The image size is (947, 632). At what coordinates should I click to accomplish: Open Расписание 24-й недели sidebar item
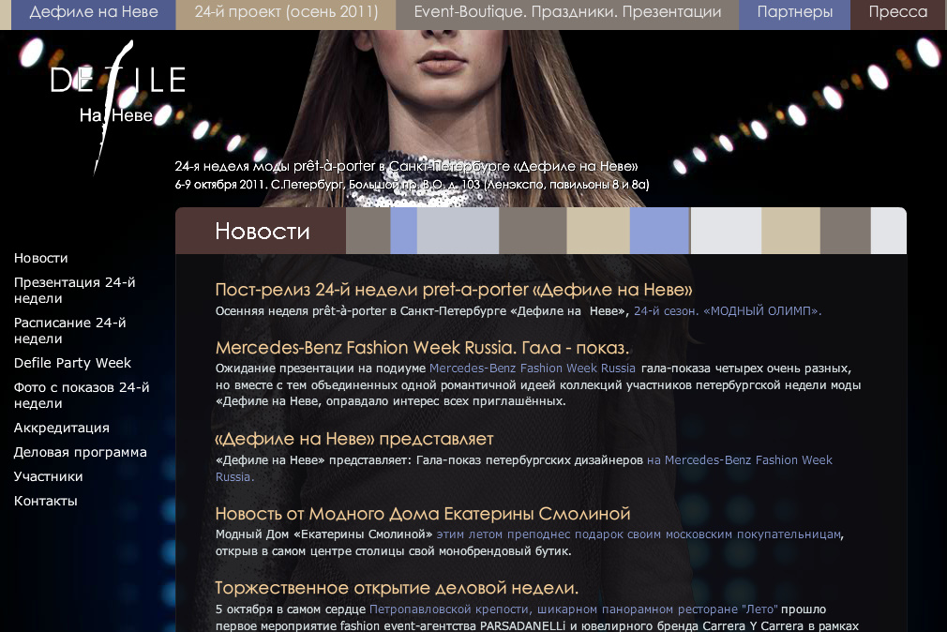click(x=70, y=330)
